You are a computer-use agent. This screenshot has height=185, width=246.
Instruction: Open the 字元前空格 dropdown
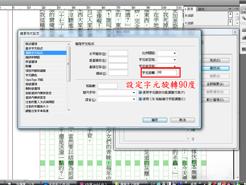pos(167,60)
